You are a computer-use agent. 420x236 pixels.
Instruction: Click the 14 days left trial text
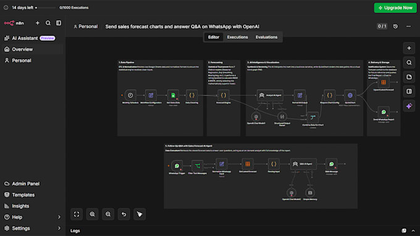23,8
